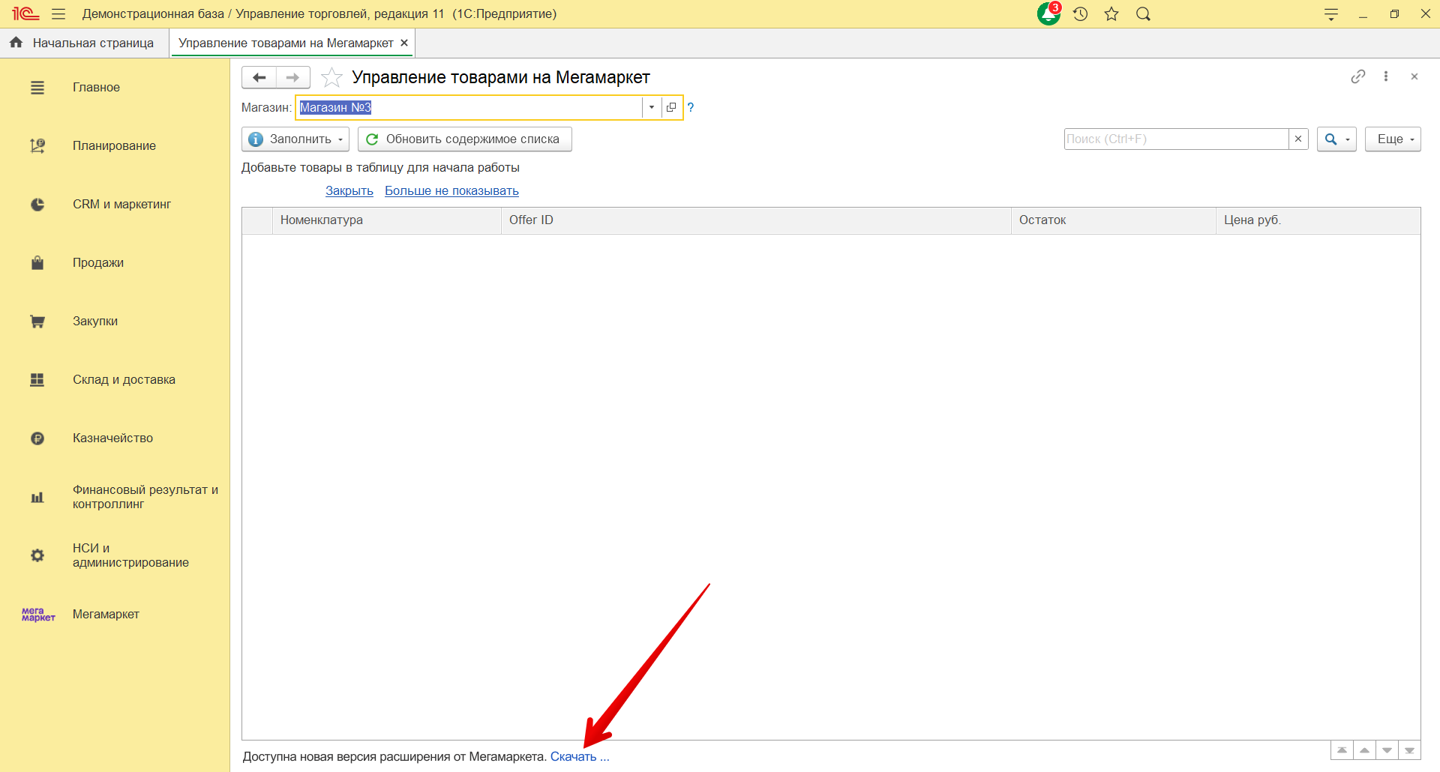1440x772 pixels.
Task: Open the Мегамаркет section
Action: pyautogui.click(x=106, y=615)
